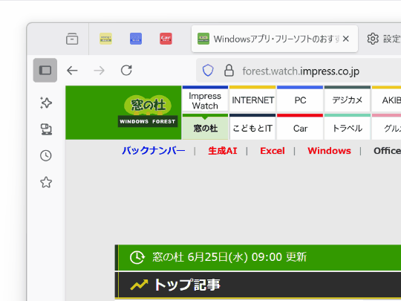Open the Excel topic link
Image resolution: width=401 pixels, height=301 pixels.
point(273,150)
